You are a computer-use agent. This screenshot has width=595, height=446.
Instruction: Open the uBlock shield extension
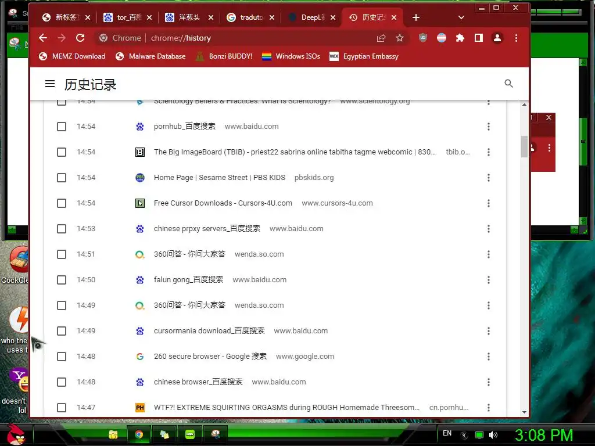(423, 38)
